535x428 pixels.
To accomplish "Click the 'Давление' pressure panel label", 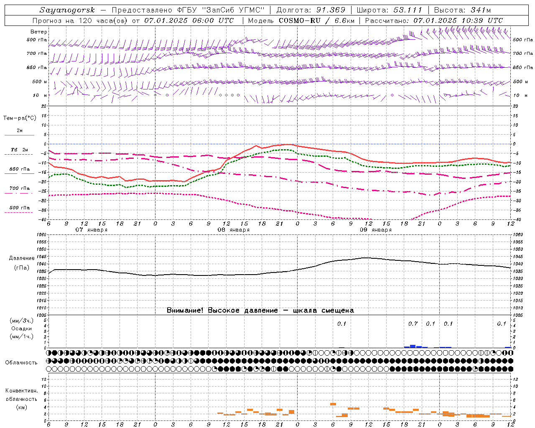I will point(22,258).
